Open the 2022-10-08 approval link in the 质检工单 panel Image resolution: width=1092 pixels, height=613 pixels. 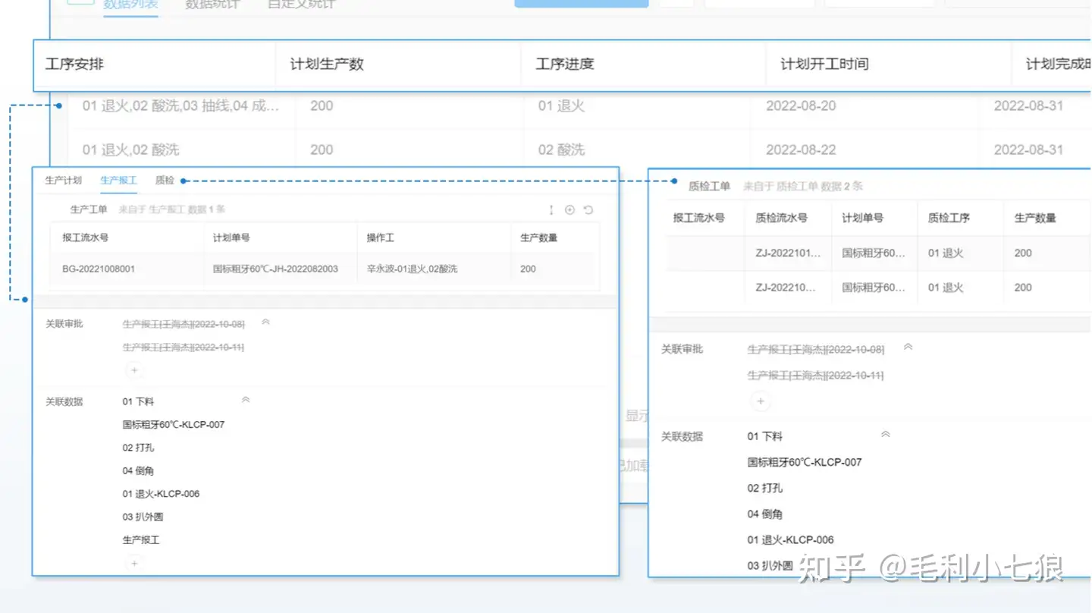(x=816, y=350)
